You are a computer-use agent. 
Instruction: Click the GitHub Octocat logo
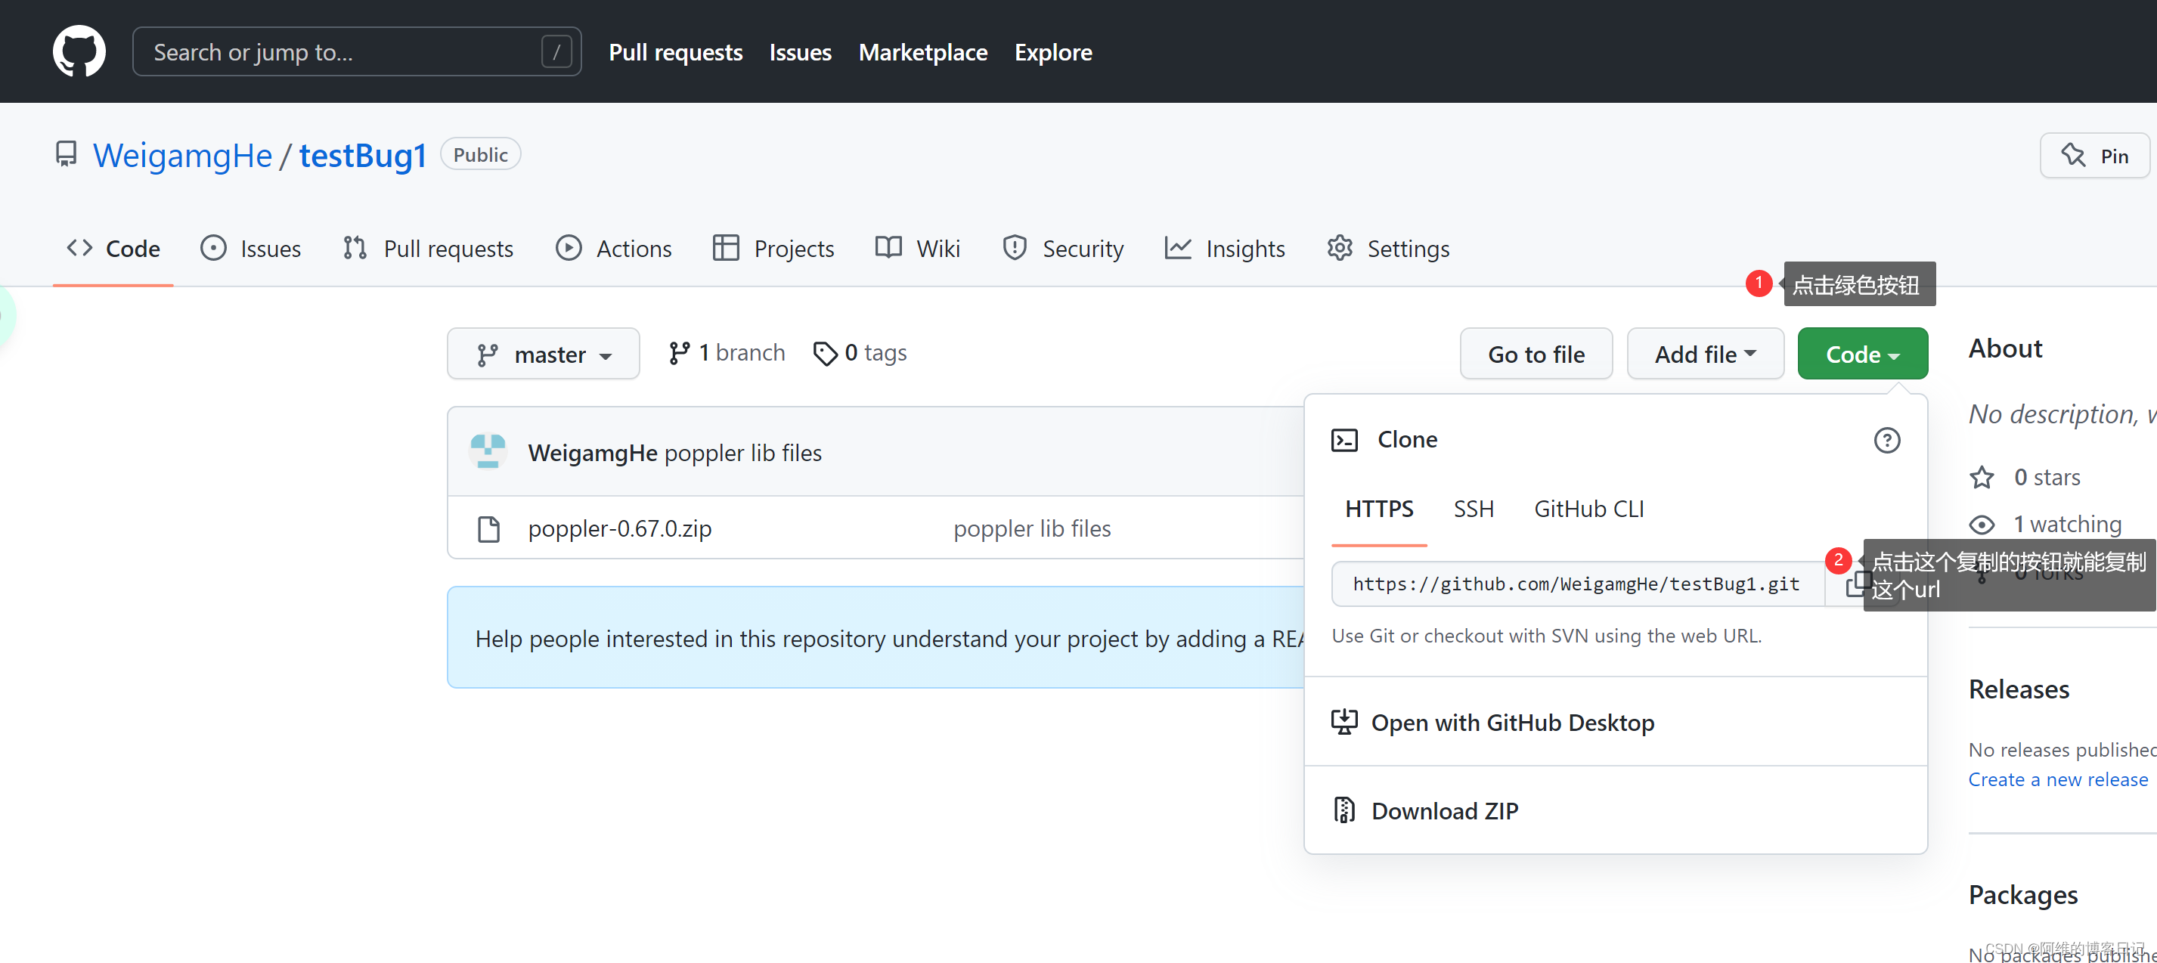[79, 51]
